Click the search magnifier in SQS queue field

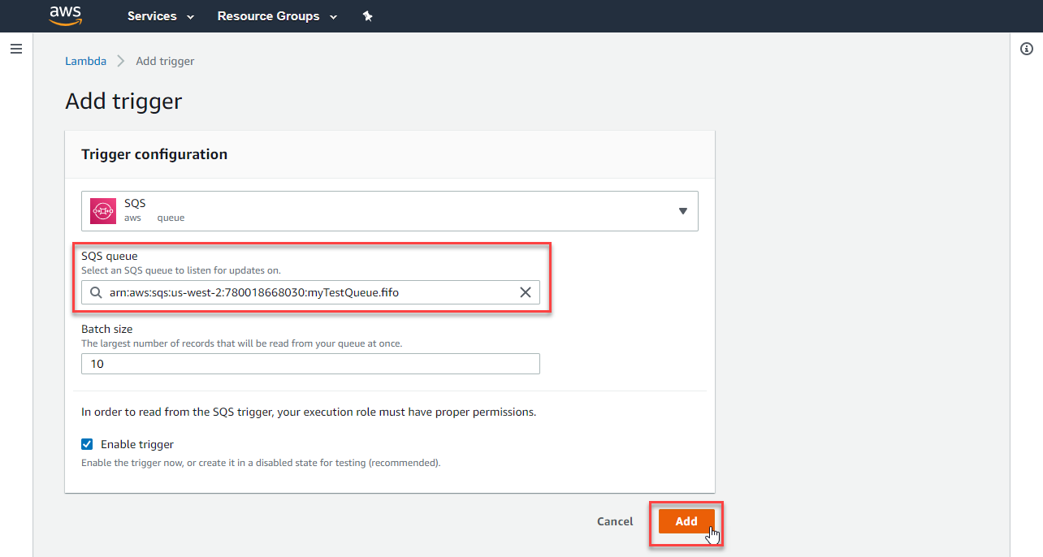97,292
